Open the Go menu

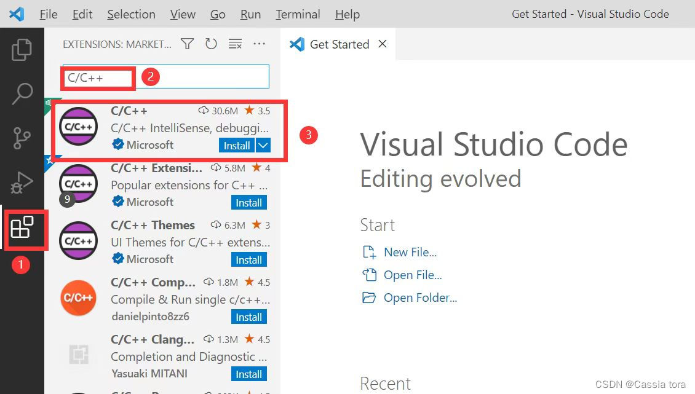point(218,14)
